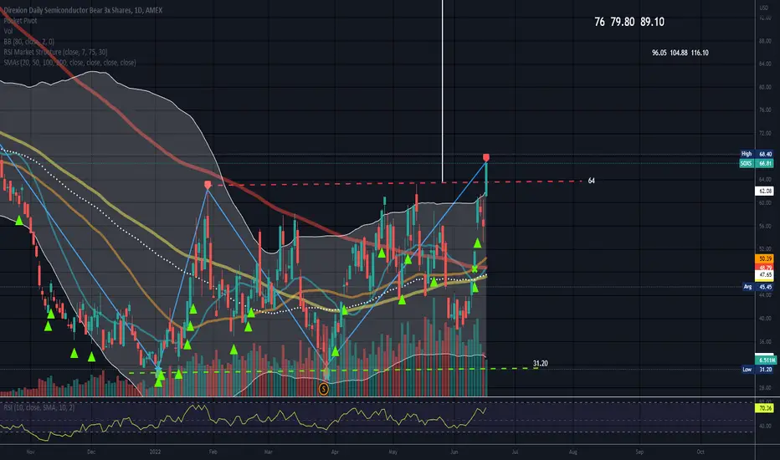The width and height of the screenshot is (780, 460).
Task: Click the Feb label on the time axis
Action: click(213, 452)
